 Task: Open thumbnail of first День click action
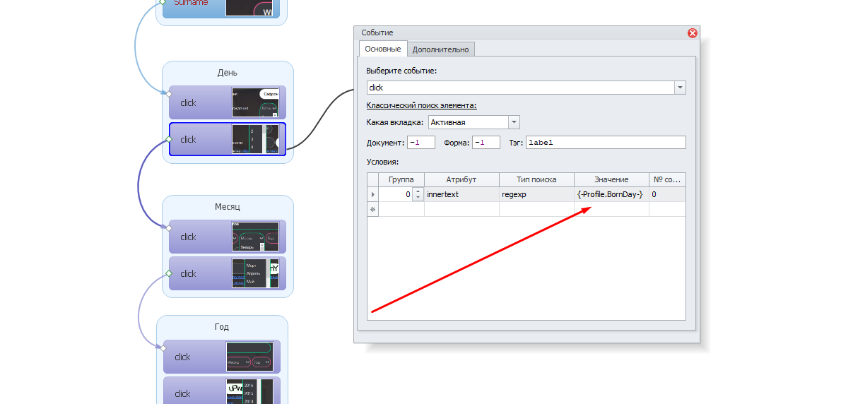[255, 102]
